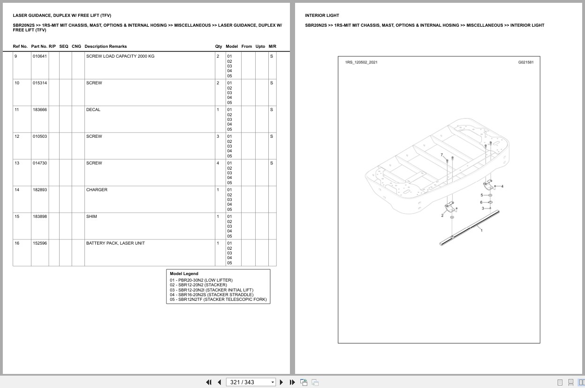The width and height of the screenshot is (585, 388).
Task: Go to the previous page
Action: [219, 382]
